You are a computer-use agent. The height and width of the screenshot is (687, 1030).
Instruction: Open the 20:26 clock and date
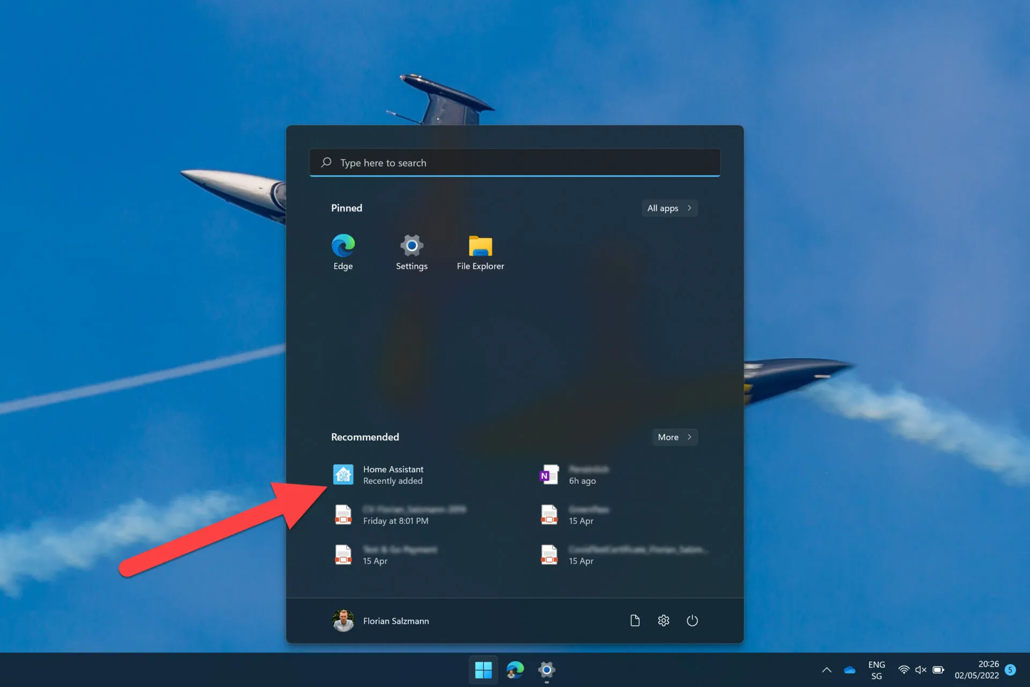[x=976, y=670]
